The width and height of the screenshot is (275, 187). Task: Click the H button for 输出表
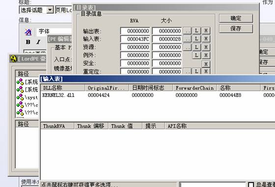[206, 31]
